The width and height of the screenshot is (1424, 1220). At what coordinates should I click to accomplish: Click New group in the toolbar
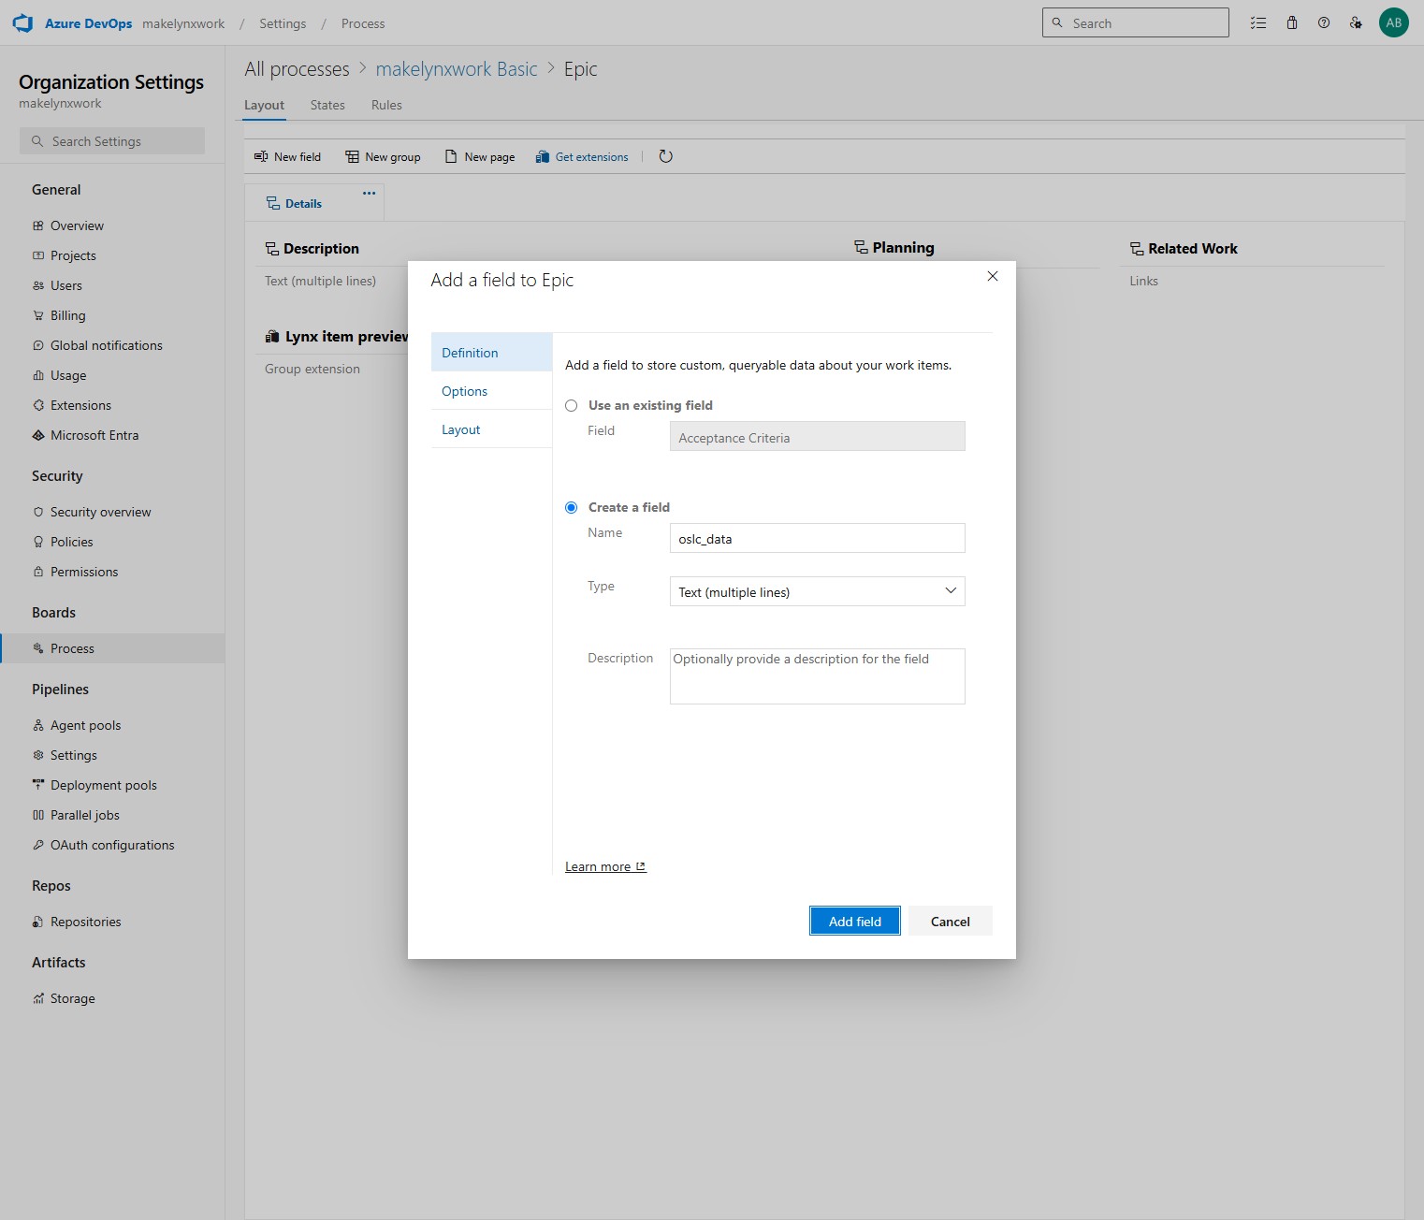[x=383, y=157]
